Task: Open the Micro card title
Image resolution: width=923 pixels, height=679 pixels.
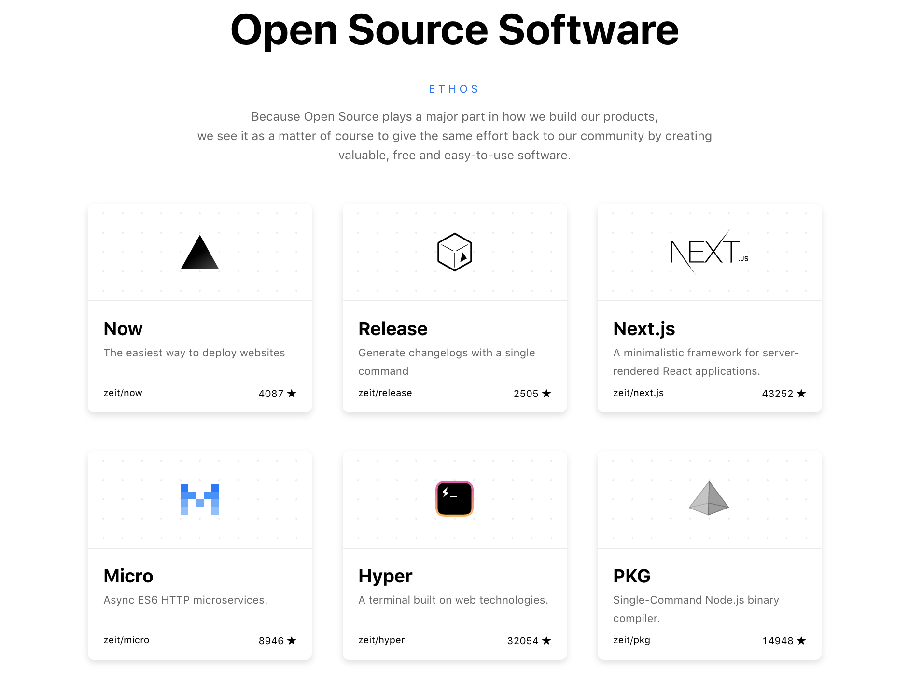Action: tap(128, 576)
